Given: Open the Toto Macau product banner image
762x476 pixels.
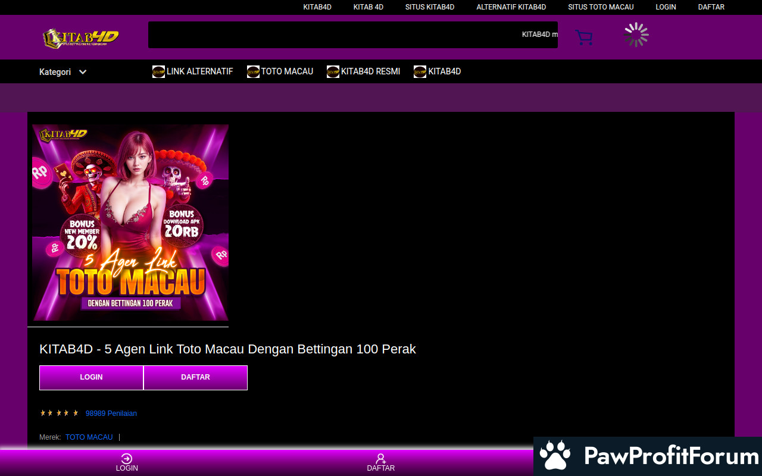Looking at the screenshot, I should [x=130, y=223].
